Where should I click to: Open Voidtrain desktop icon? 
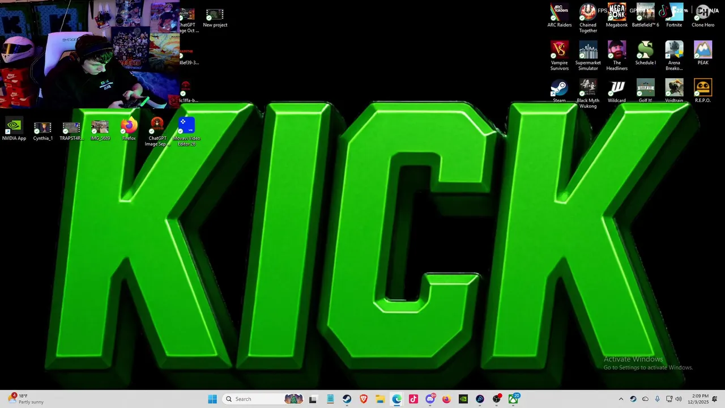click(x=674, y=91)
